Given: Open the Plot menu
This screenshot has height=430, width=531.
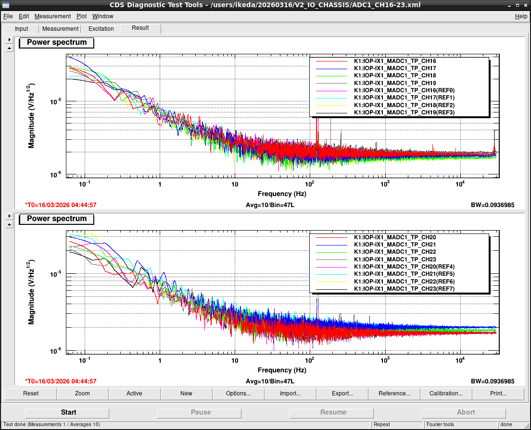Looking at the screenshot, I should tap(81, 16).
